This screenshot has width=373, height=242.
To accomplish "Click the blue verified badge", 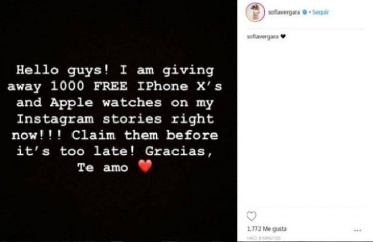I will click(x=304, y=12).
